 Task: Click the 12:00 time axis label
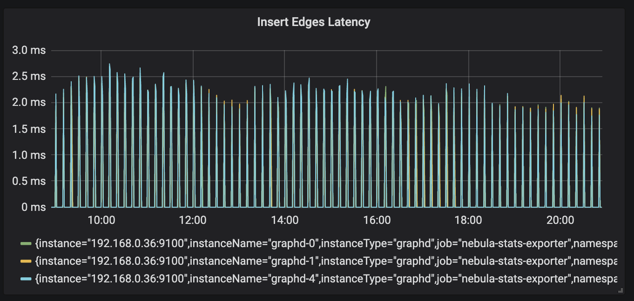[193, 220]
